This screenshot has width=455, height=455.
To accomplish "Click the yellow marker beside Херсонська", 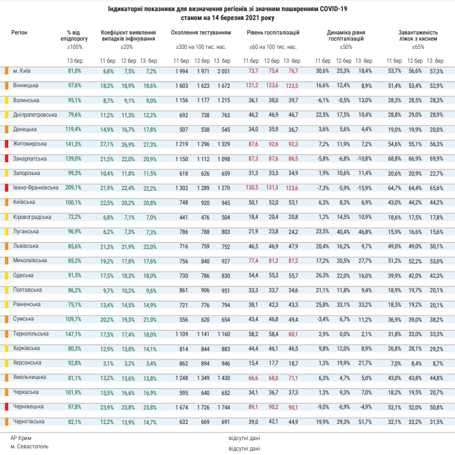I will coord(6,363).
